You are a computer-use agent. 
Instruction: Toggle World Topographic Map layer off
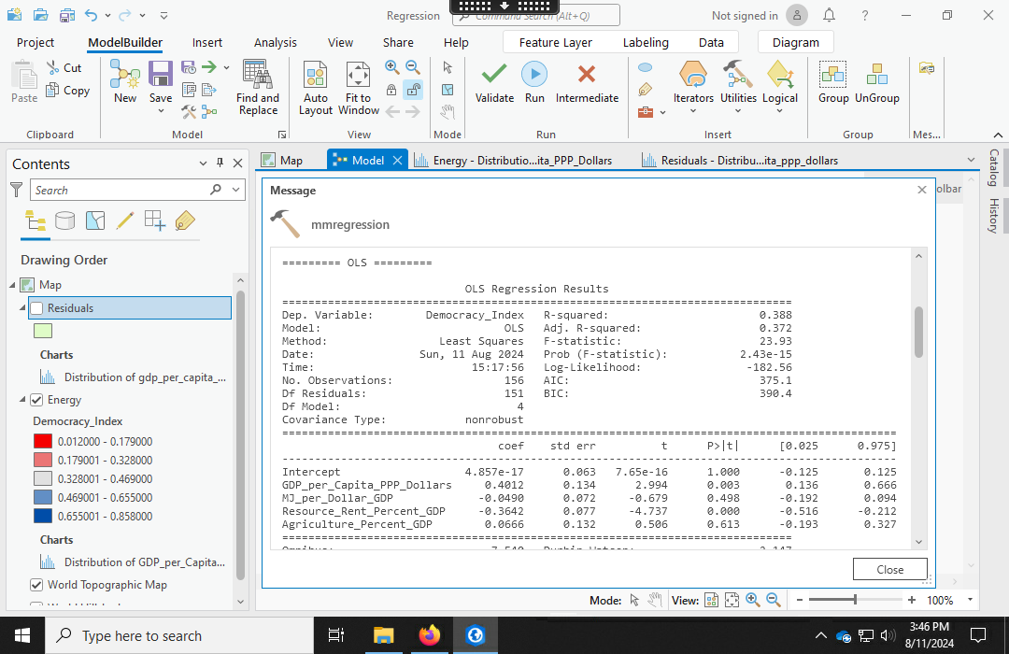36,585
